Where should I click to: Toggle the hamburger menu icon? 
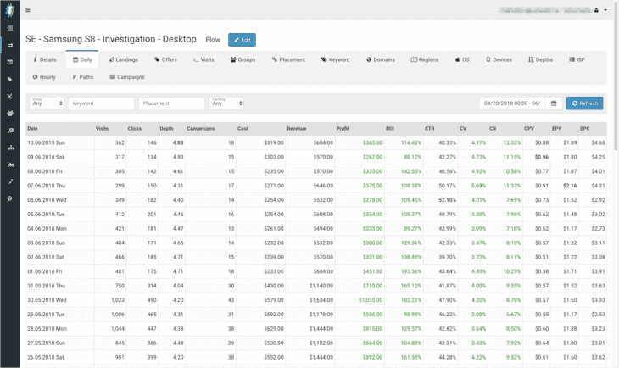point(28,10)
